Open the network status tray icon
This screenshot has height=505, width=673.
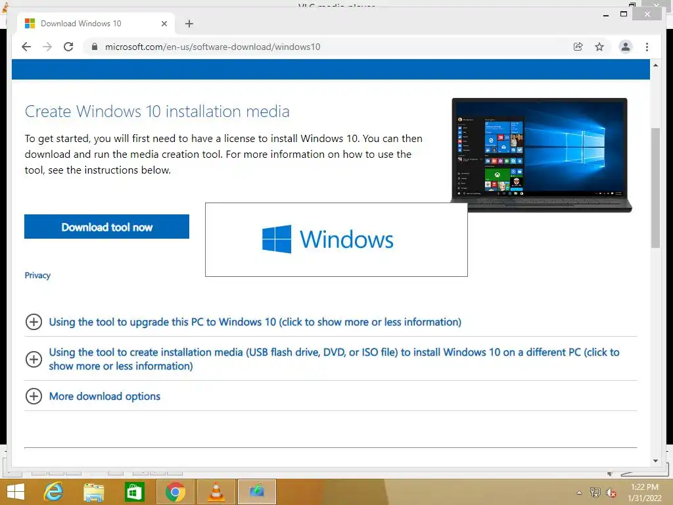point(595,492)
